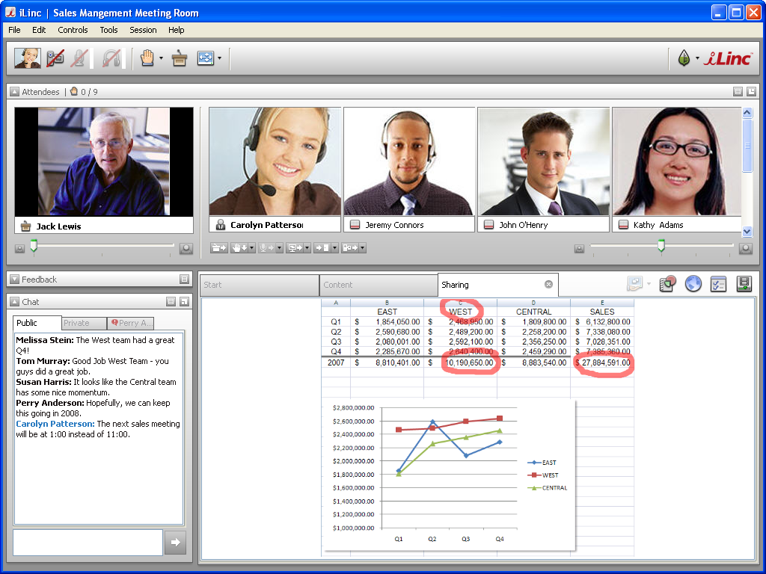Open the whiteboard notebook shapes icon
Image resolution: width=766 pixels, height=574 pixels.
tap(668, 284)
